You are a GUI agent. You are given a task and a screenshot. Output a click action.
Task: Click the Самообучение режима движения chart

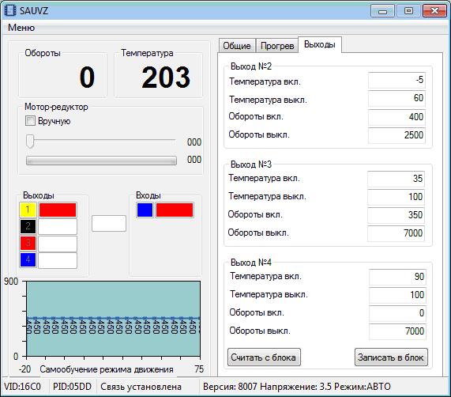(113, 319)
